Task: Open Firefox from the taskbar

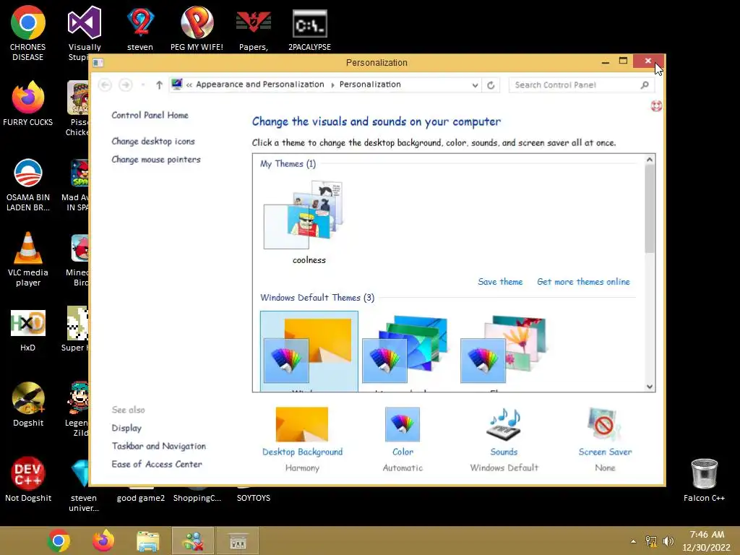Action: click(103, 541)
